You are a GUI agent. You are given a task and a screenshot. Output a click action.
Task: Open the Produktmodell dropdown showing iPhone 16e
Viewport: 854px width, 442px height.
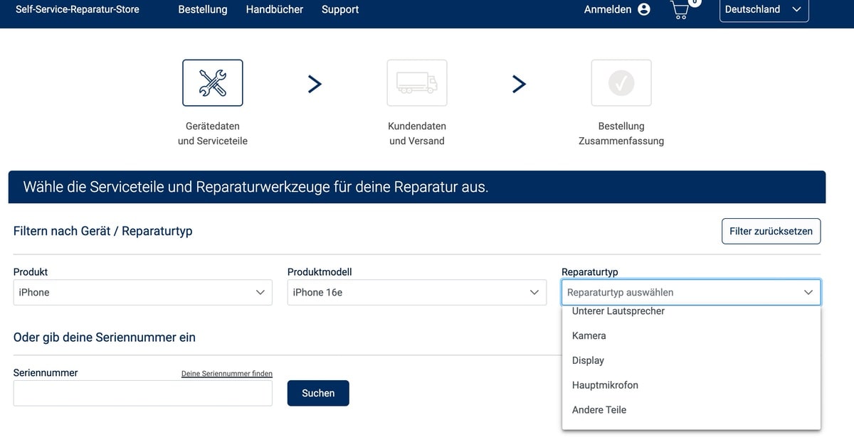point(416,292)
